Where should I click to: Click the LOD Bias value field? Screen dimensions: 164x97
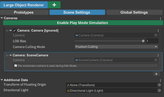point(152,41)
